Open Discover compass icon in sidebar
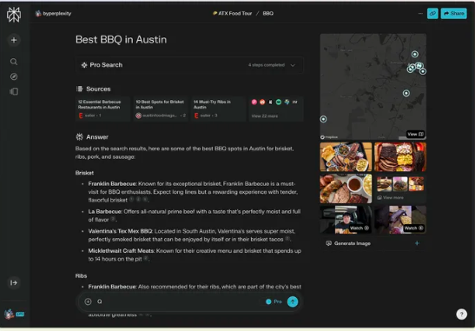 (14, 76)
